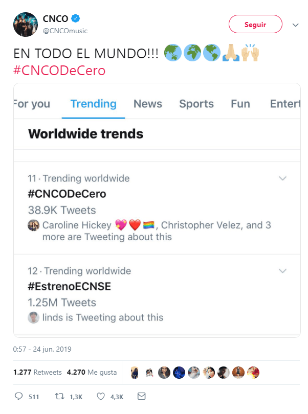Click the blue underline under Trending
Viewport: 308px width, 414px height.
[93, 116]
